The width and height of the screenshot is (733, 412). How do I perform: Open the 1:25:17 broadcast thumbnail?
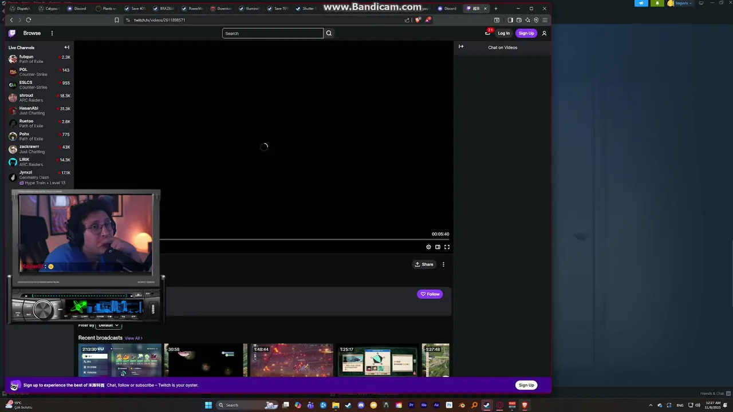point(377,360)
